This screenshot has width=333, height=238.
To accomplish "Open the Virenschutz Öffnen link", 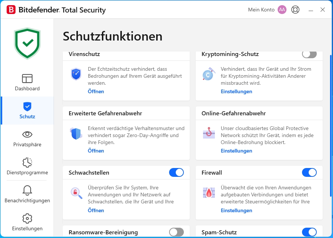I will click(96, 92).
